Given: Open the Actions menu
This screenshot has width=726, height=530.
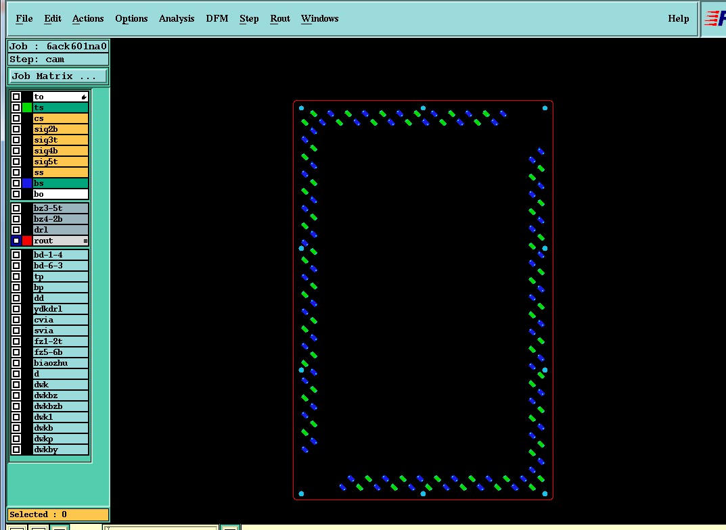Looking at the screenshot, I should (x=88, y=18).
